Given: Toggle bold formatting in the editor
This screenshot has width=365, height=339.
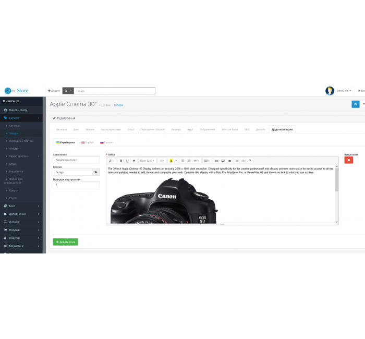Looking at the screenshot, I should [121, 161].
